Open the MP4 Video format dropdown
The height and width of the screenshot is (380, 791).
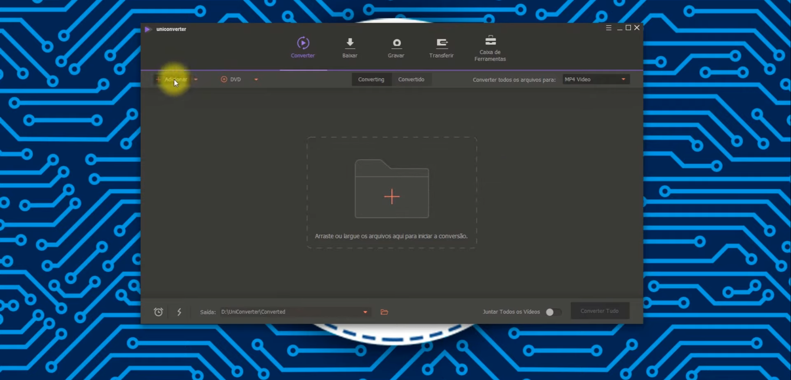click(x=596, y=80)
